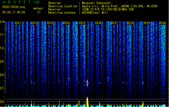Image resolution: width=169 pixels, height=107 pixels.
Task: Click the 0533 time marker
Action: pyautogui.click(x=50, y=23)
